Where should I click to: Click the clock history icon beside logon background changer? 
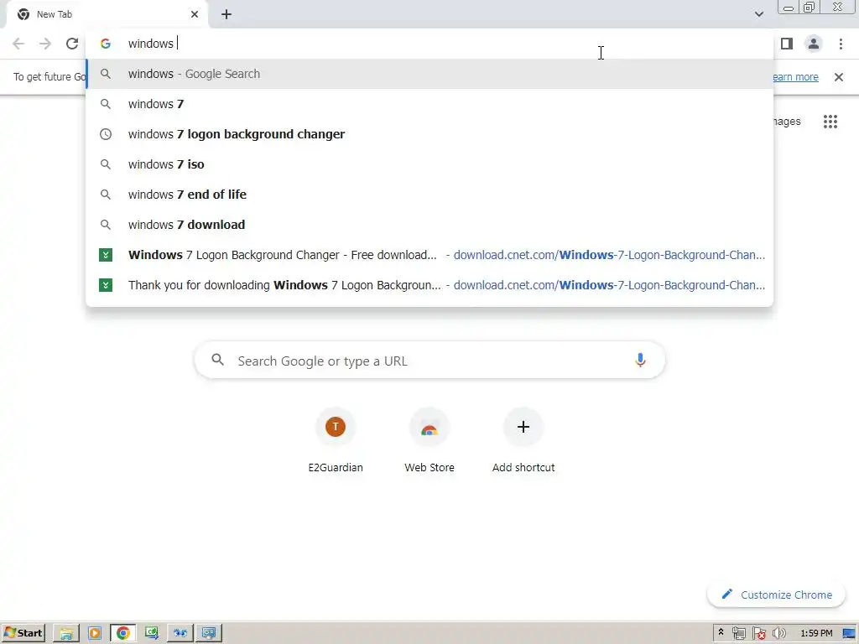click(106, 134)
